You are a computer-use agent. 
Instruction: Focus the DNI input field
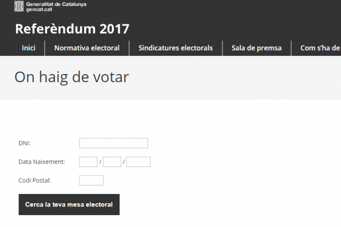pyautogui.click(x=113, y=143)
